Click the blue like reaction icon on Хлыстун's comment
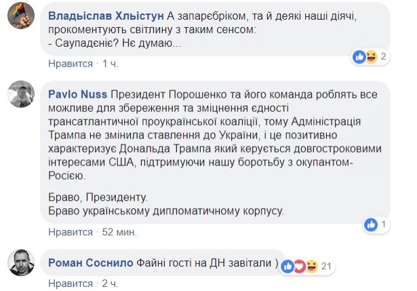The height and width of the screenshot is (291, 417). 360,56
